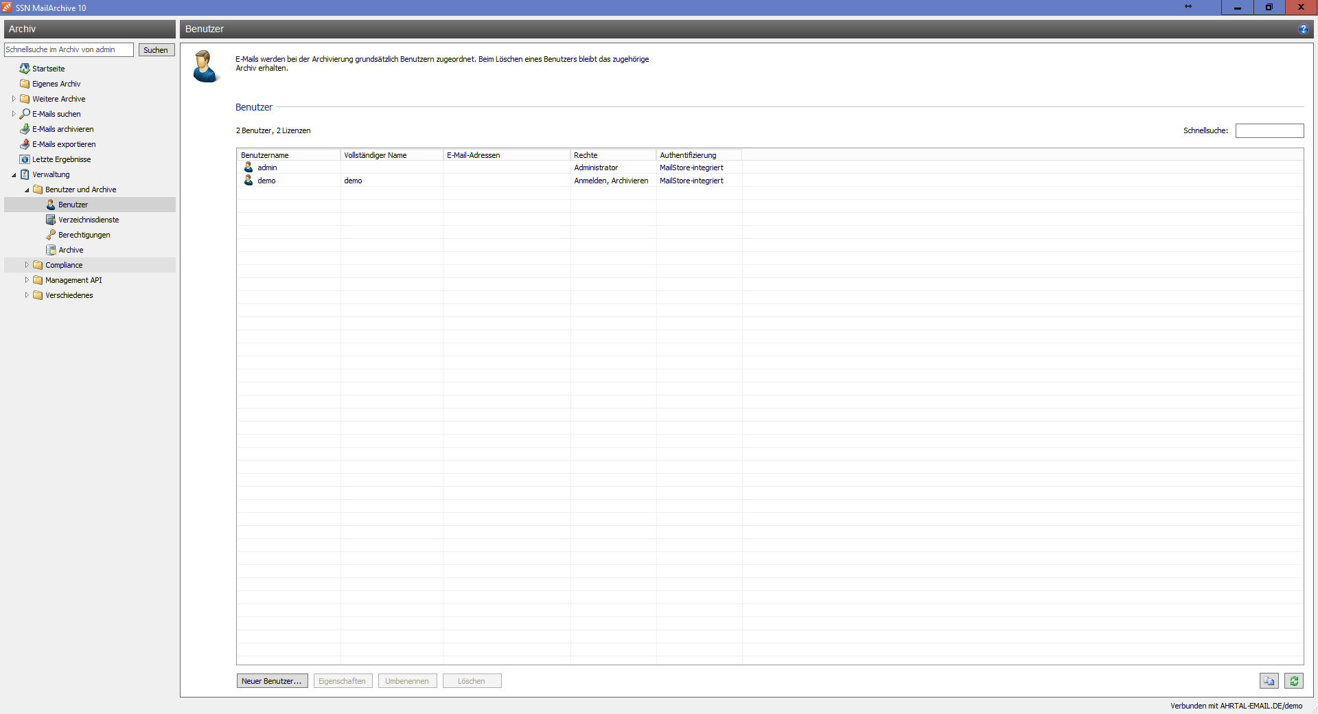Image resolution: width=1318 pixels, height=714 pixels.
Task: Click the Startseite home icon
Action: [x=25, y=69]
